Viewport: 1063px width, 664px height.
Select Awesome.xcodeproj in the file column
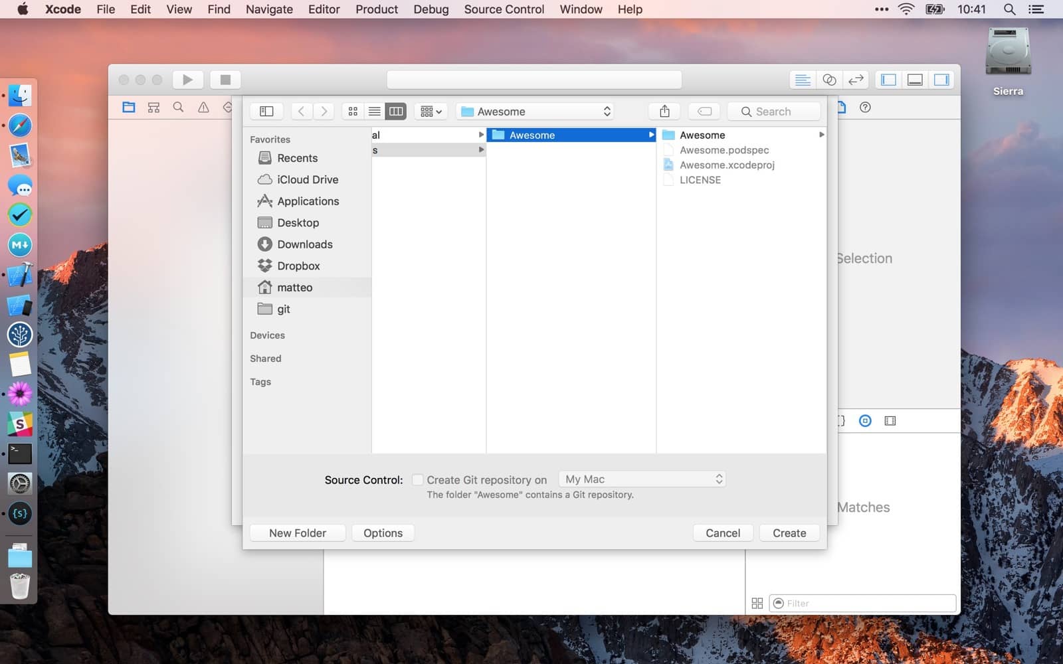point(726,165)
